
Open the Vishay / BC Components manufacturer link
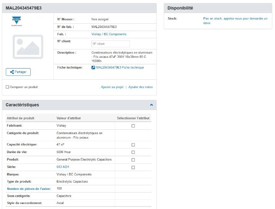click(109, 34)
